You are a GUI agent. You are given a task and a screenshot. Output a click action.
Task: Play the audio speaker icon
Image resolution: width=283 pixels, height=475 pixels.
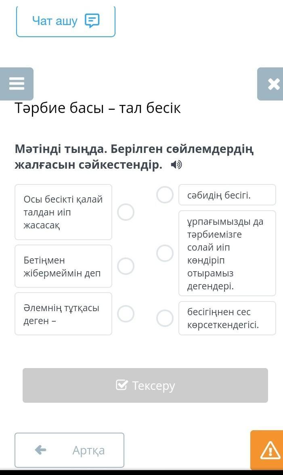point(176,165)
